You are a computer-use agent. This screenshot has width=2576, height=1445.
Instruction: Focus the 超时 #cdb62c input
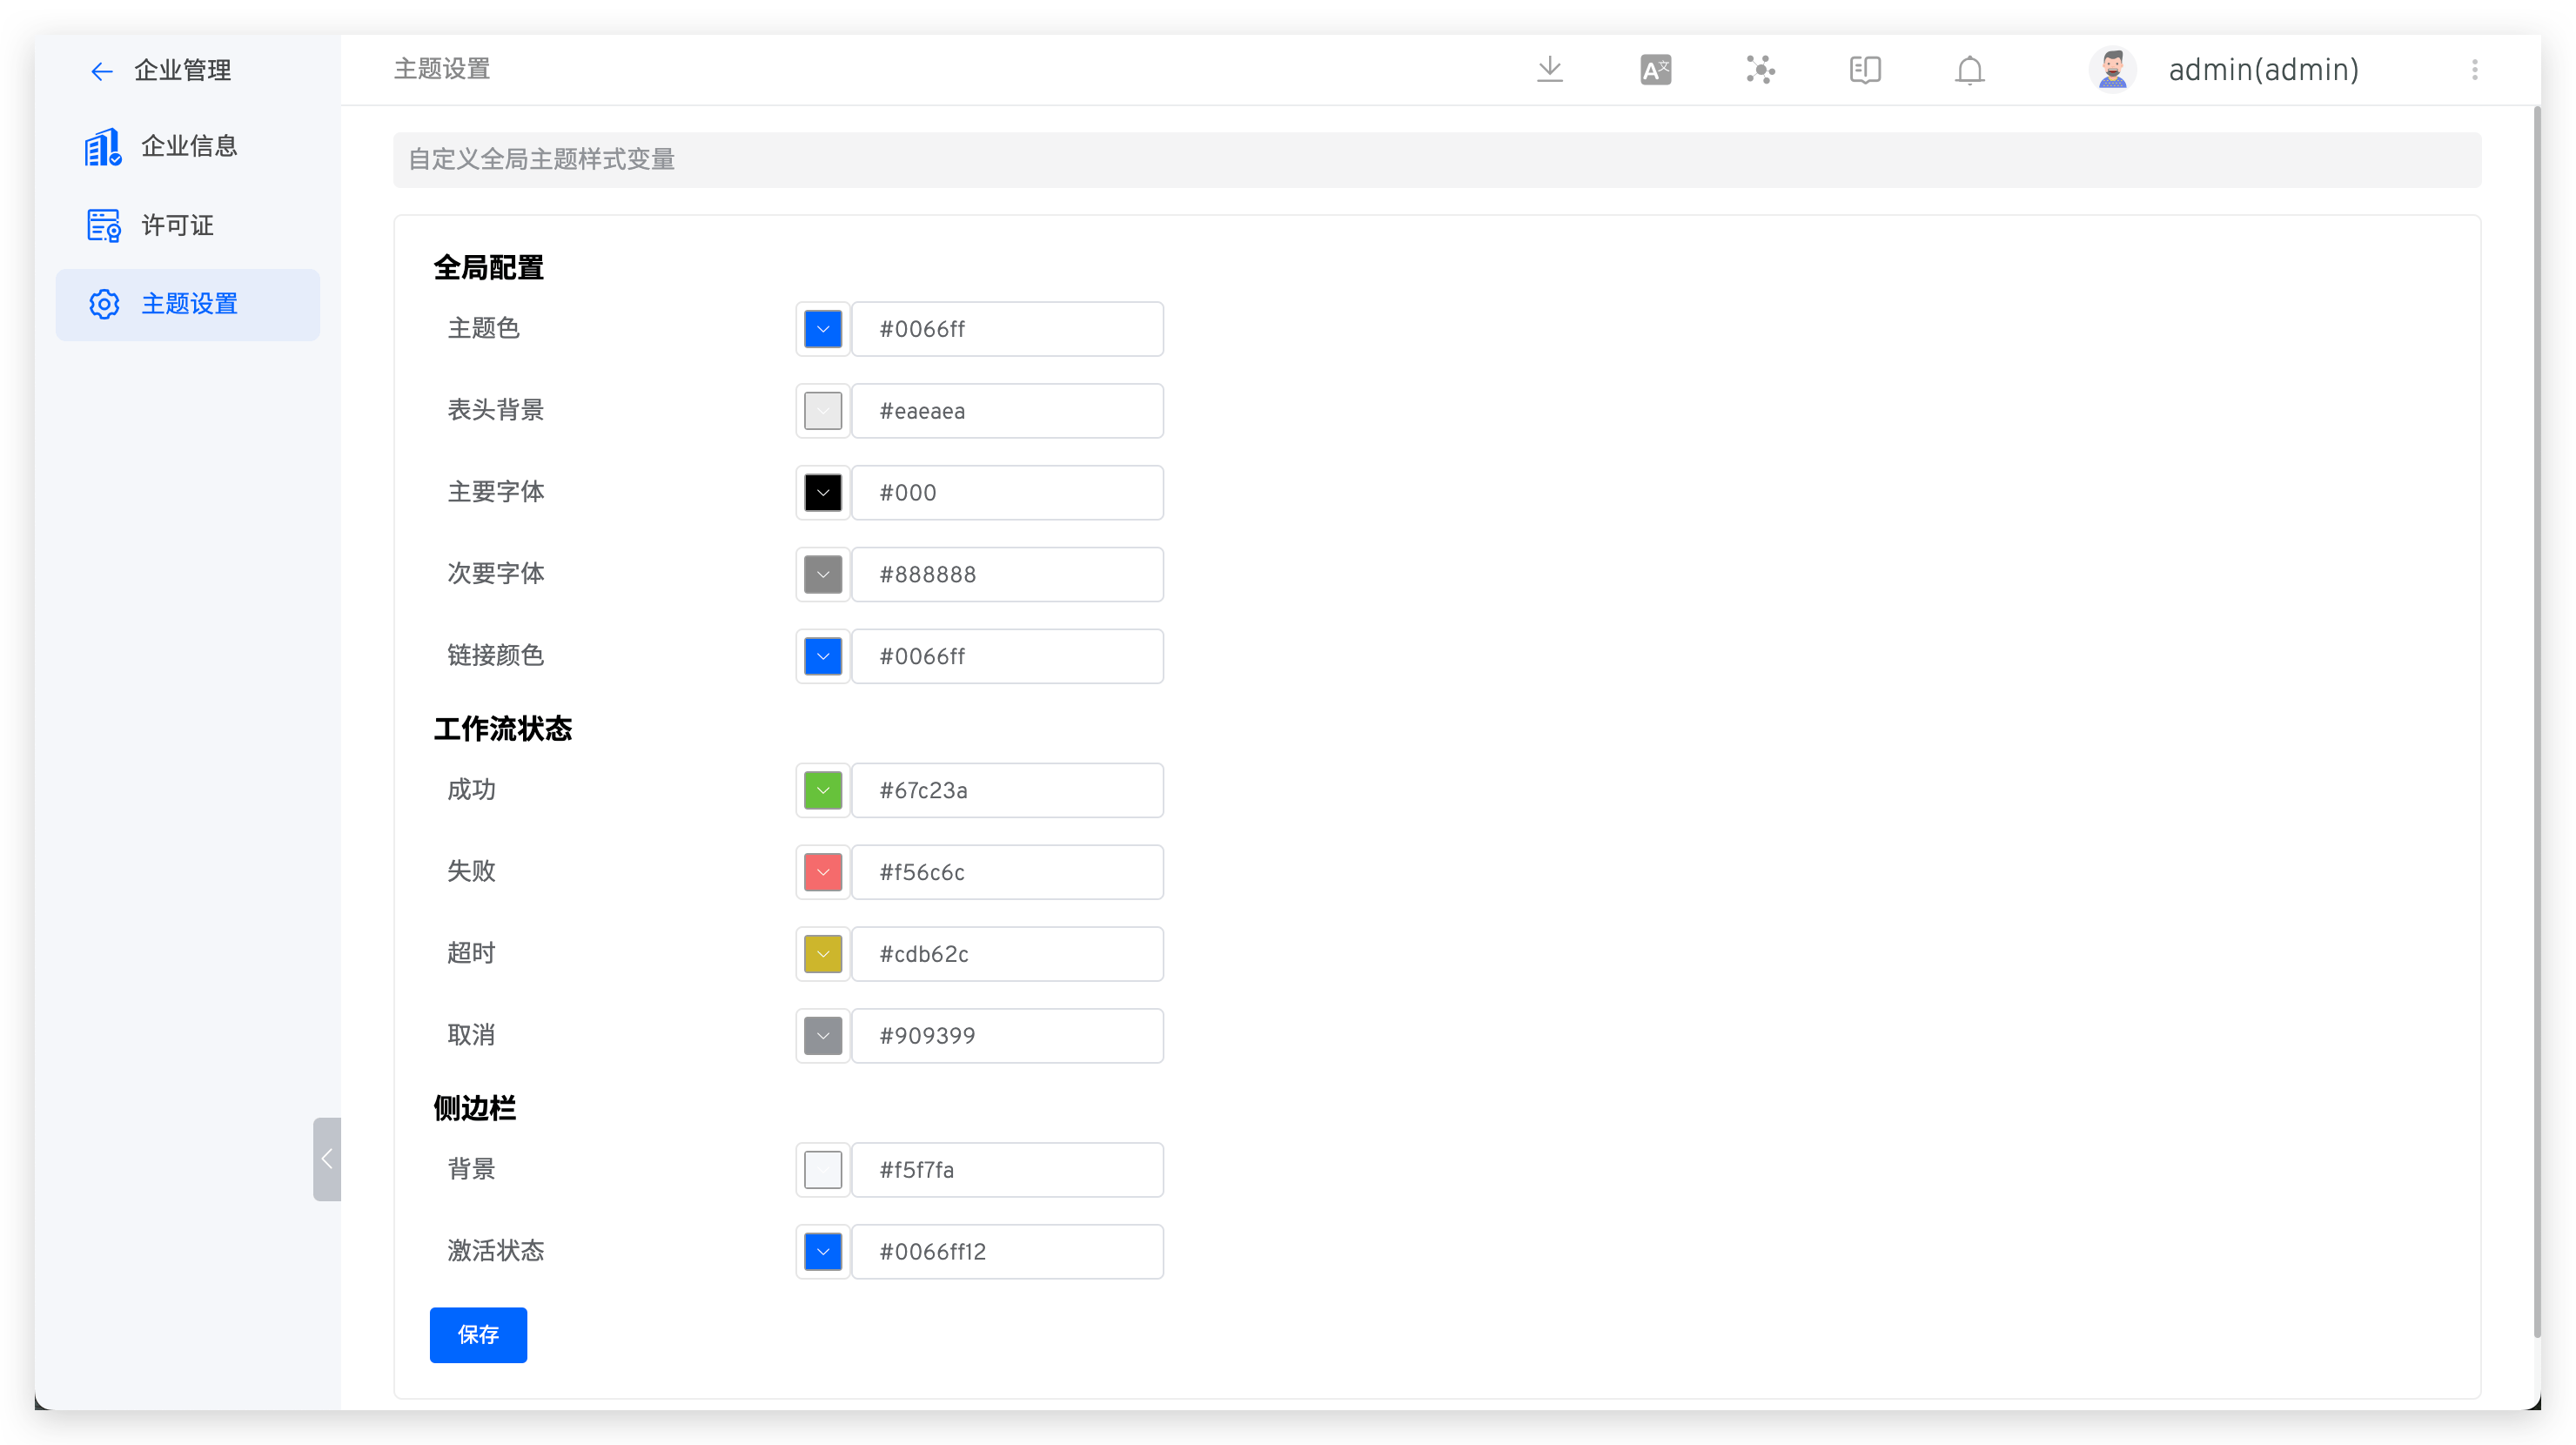pos(1007,954)
